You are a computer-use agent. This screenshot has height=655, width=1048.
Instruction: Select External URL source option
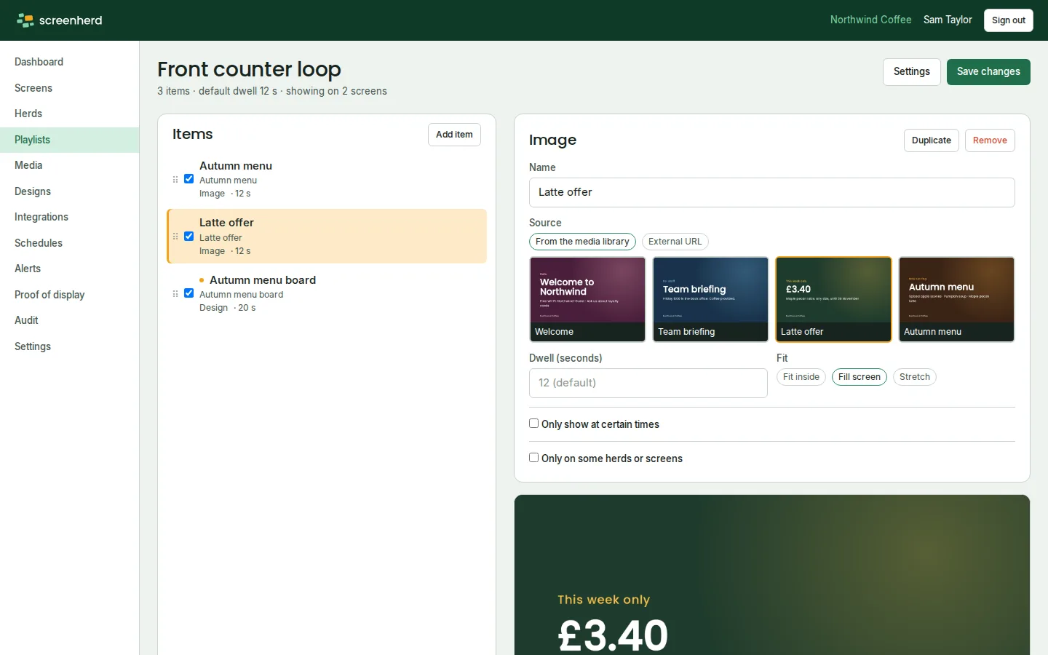pyautogui.click(x=675, y=242)
